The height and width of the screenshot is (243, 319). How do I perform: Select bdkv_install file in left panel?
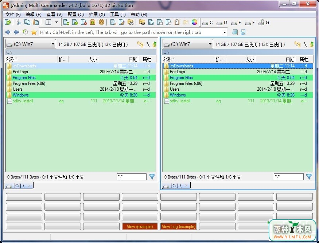(x=81, y=101)
